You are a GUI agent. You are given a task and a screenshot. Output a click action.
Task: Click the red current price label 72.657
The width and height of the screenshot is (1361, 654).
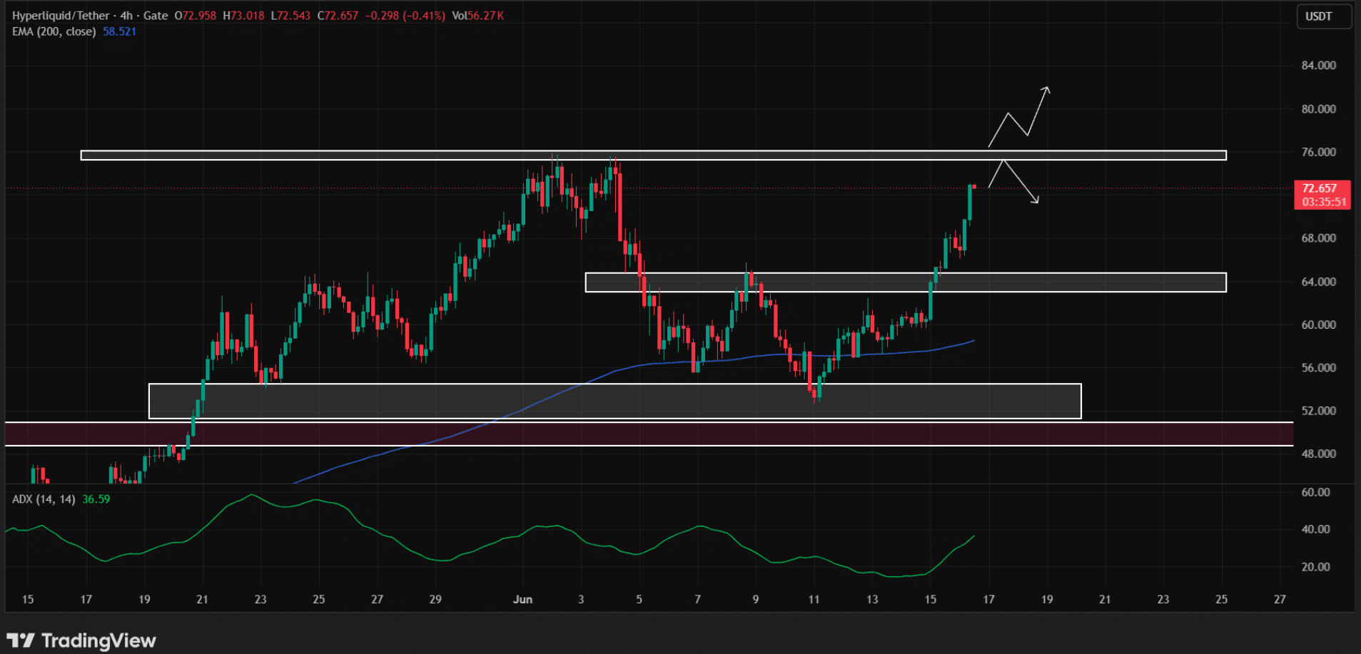coord(1322,195)
